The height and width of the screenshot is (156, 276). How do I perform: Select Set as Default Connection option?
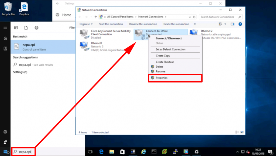click(171, 49)
